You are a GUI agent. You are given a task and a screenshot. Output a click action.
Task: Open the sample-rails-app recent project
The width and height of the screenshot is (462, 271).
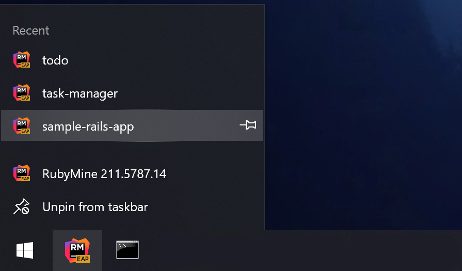coord(132,125)
